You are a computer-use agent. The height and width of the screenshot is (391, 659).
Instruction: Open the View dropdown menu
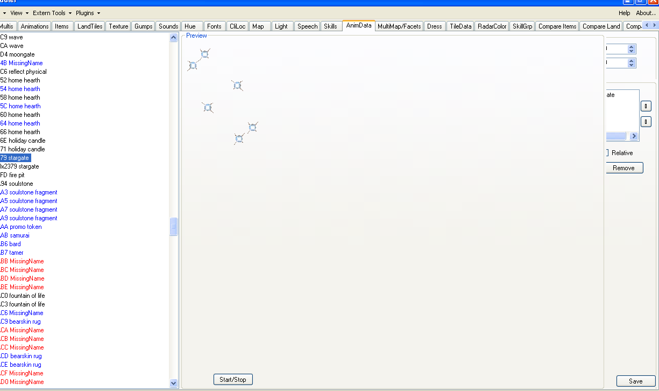click(x=19, y=13)
